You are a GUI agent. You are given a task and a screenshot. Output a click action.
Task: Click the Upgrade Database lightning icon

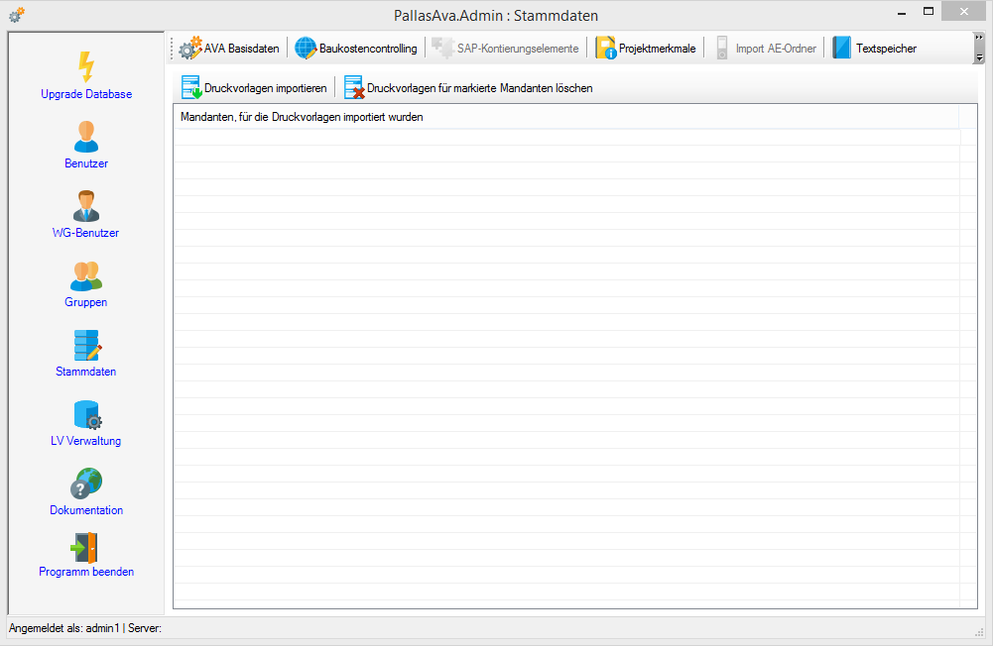click(86, 67)
